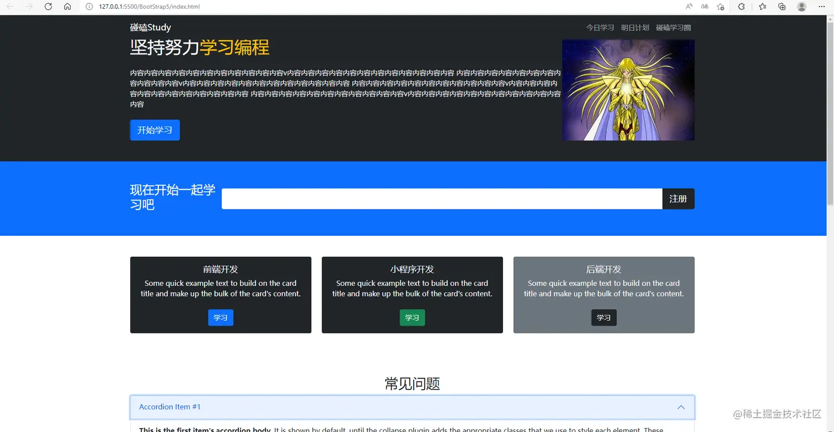Open Read aloud icon in address bar
Image resolution: width=834 pixels, height=432 pixels.
689,7
